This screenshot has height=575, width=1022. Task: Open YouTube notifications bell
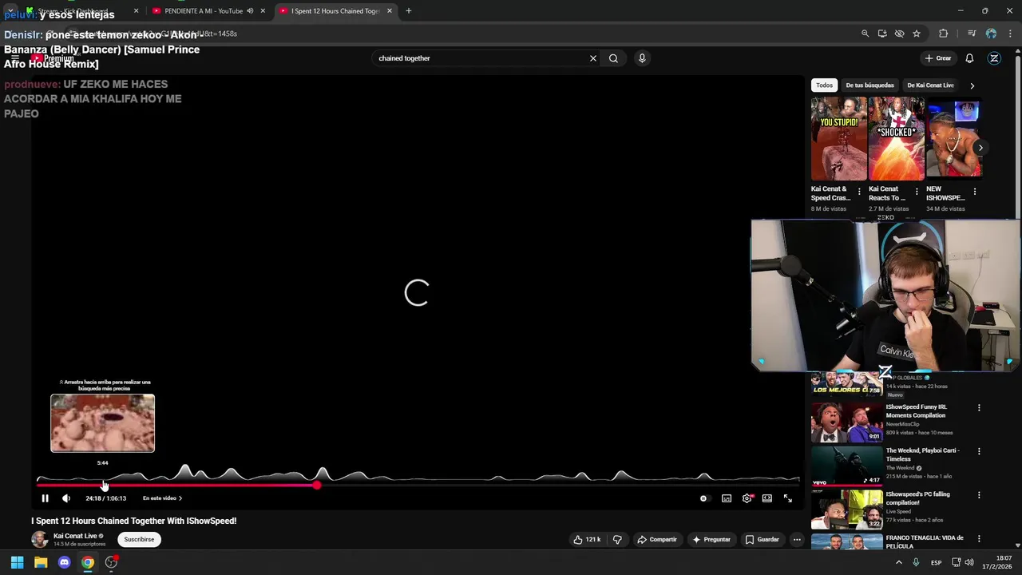coord(969,58)
